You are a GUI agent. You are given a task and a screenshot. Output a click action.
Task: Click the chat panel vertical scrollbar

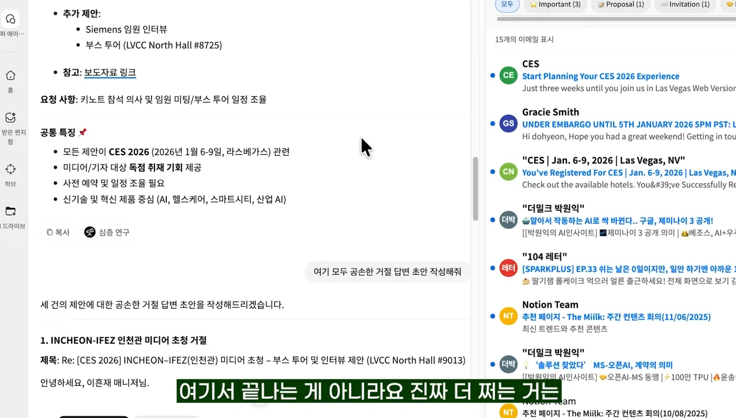[x=475, y=189]
